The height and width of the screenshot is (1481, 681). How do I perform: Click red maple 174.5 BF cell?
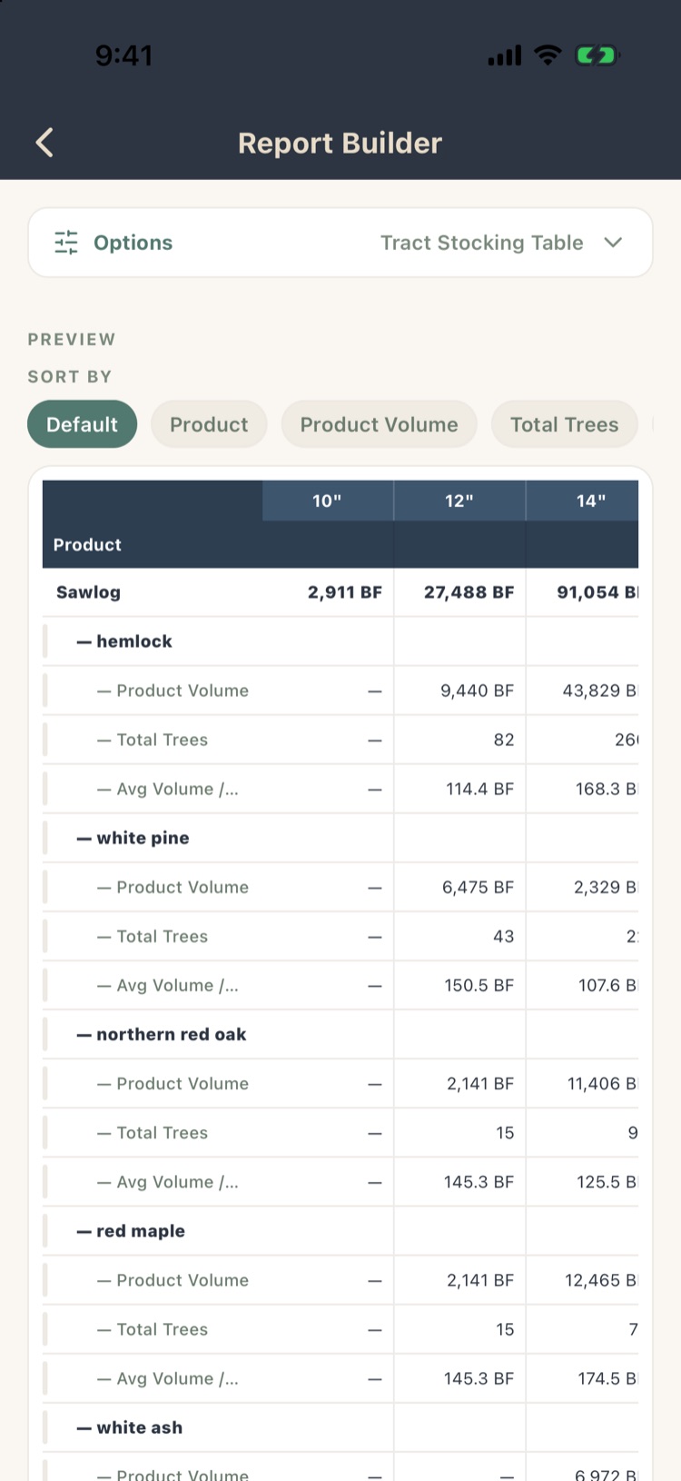607,1378
